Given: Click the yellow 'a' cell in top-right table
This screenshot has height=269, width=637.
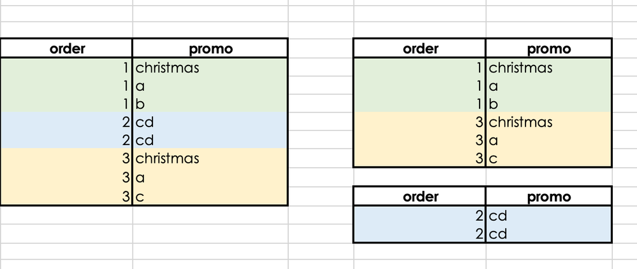Looking at the screenshot, I should coord(548,140).
